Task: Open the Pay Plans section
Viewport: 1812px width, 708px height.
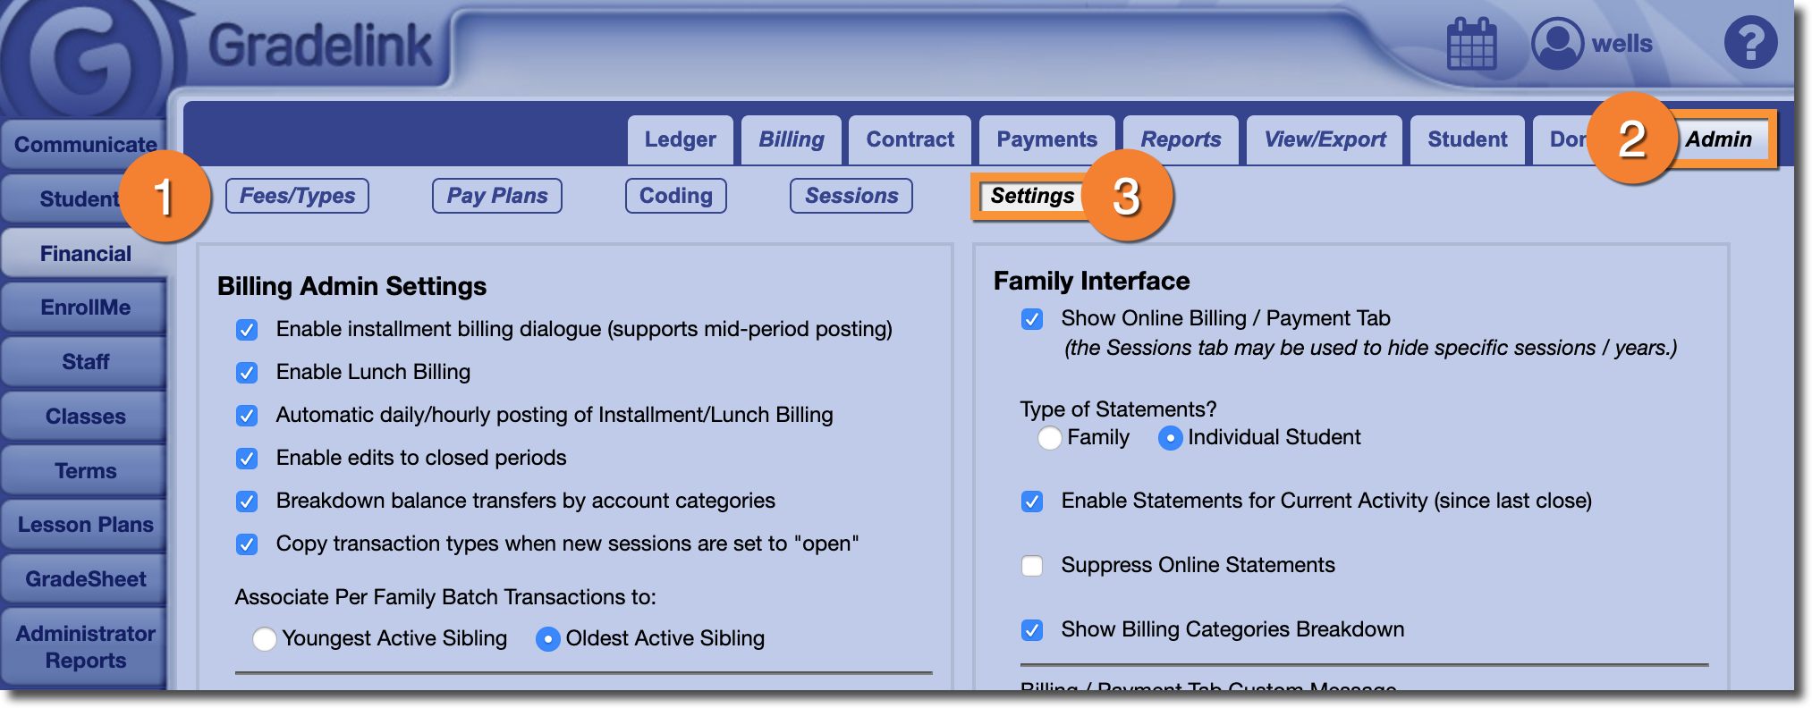Action: coord(497,196)
